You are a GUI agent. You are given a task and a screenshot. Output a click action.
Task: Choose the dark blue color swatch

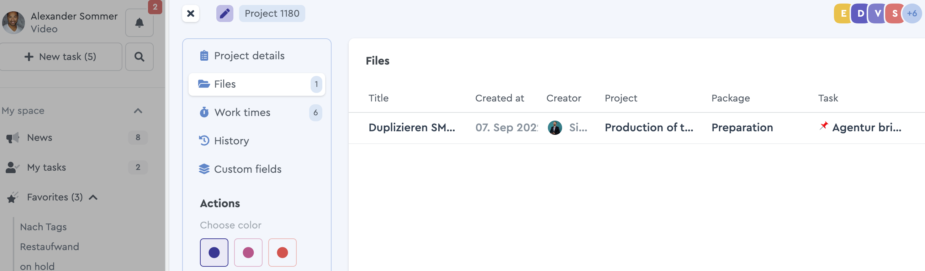click(214, 253)
